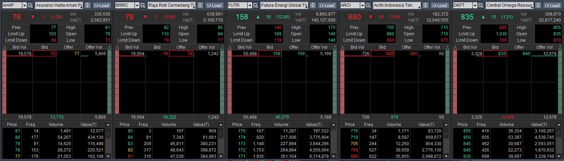Click DKFT offer volume 12,678 in order book
Screen dimensions: 564x161
click(x=544, y=54)
